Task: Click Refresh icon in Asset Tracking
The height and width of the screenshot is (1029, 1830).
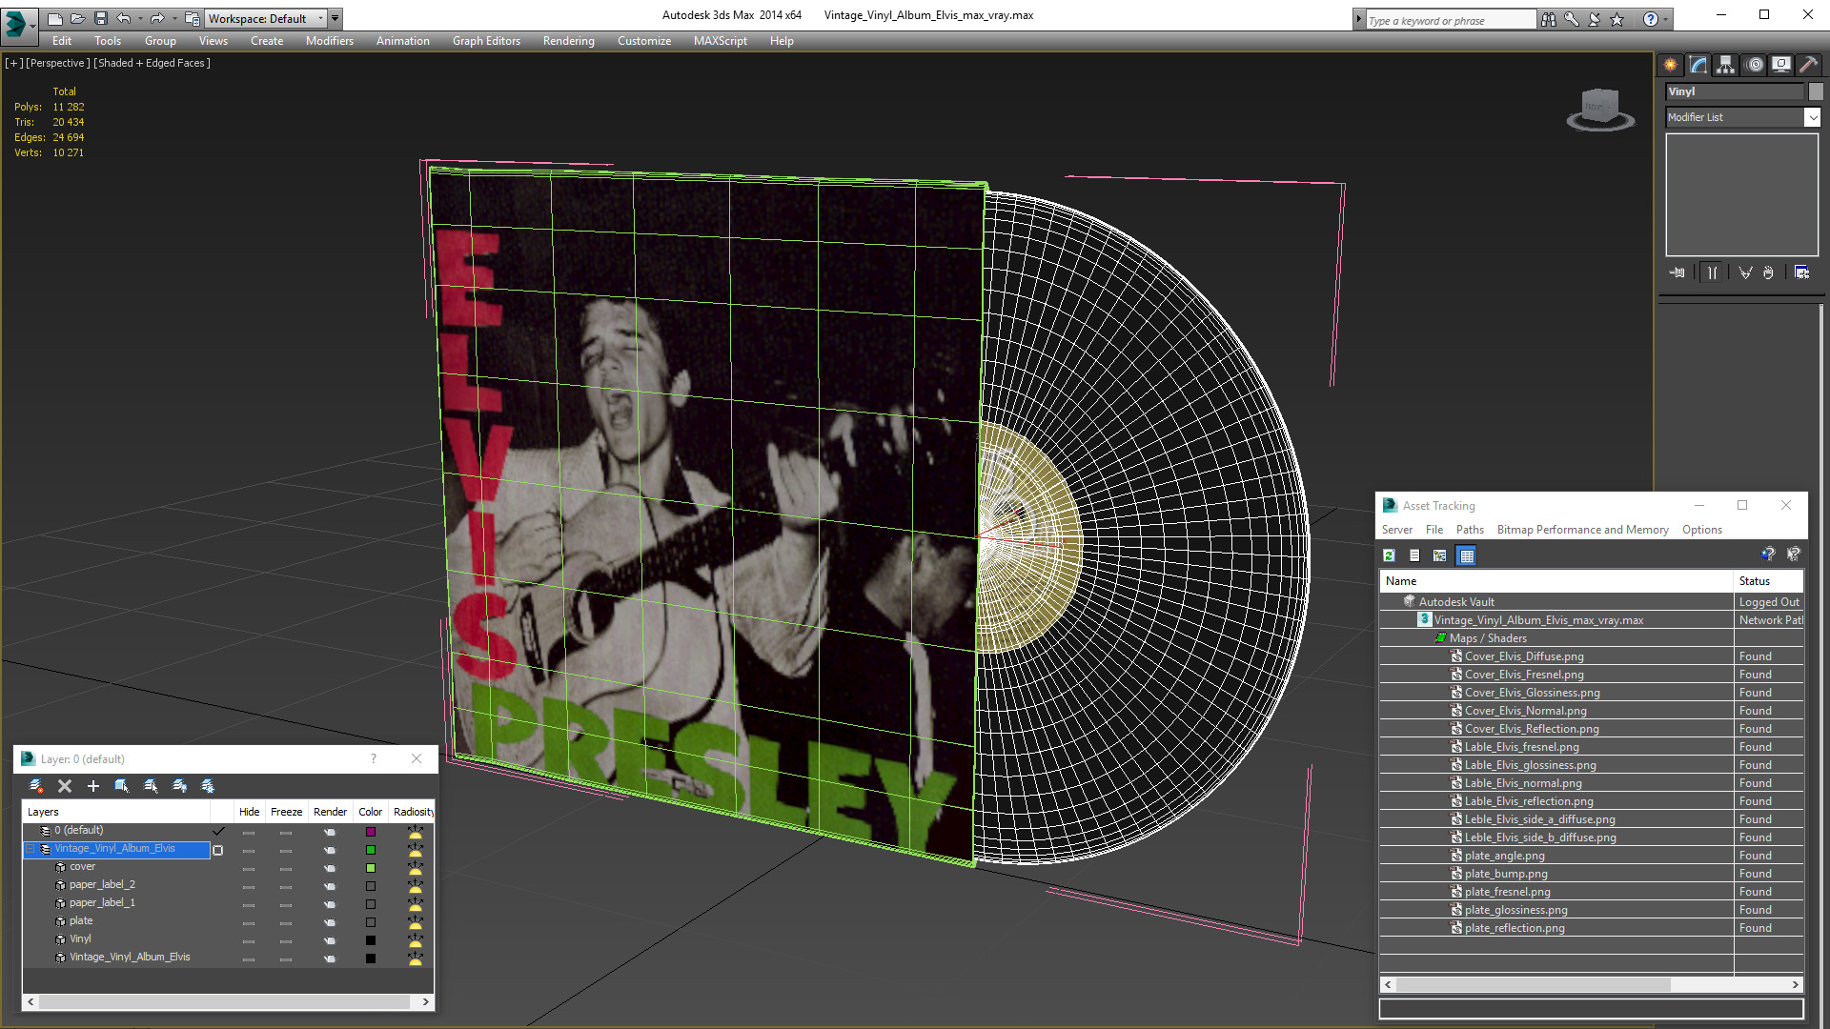Action: point(1389,555)
